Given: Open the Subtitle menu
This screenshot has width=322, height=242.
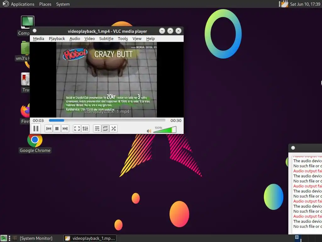Looking at the screenshot, I should pos(106,39).
